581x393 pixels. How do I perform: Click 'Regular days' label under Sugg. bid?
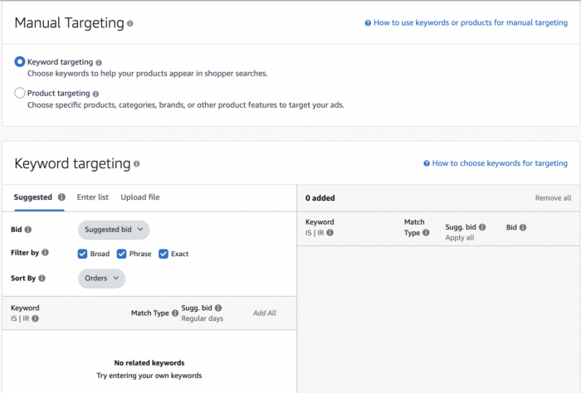(x=203, y=318)
